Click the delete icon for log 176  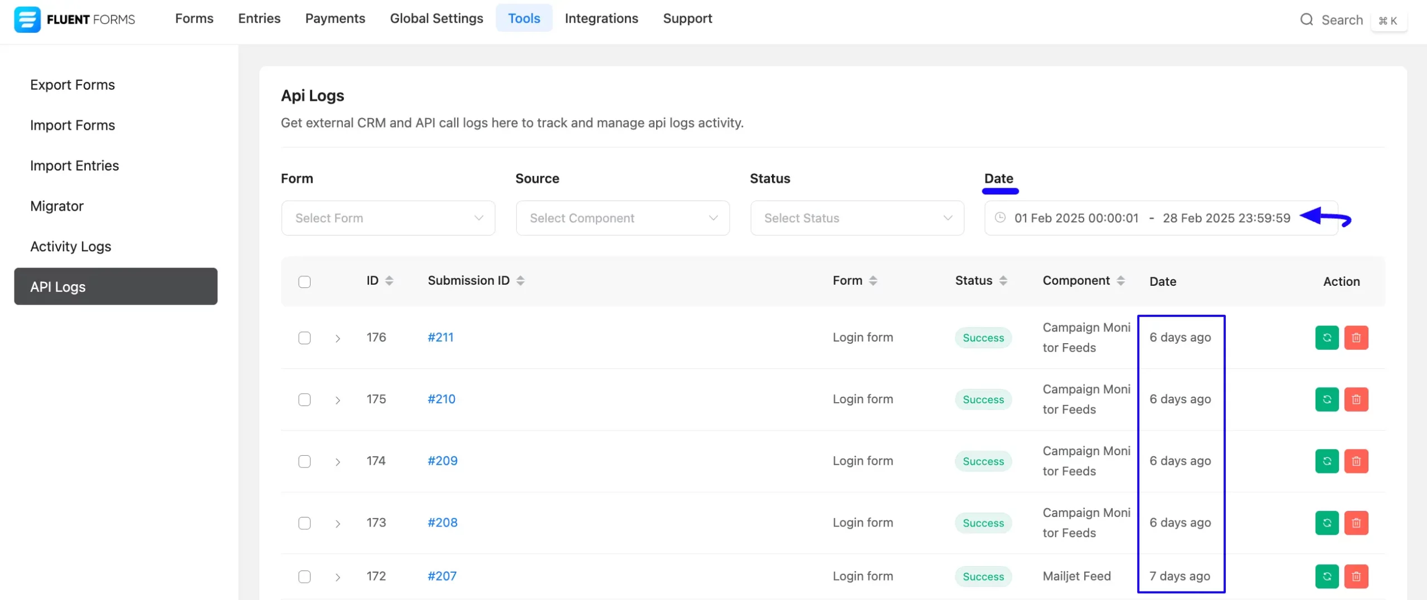tap(1356, 337)
